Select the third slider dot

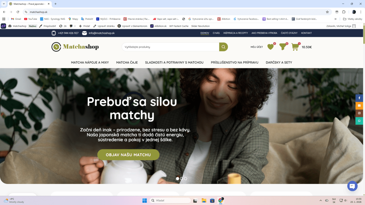[x=186, y=178]
